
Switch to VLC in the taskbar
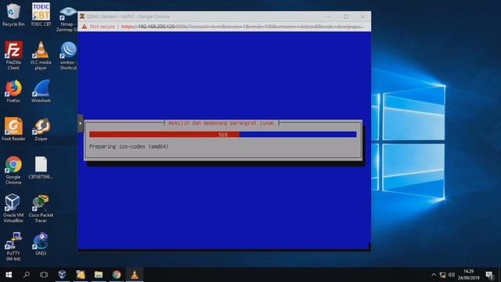point(135,275)
